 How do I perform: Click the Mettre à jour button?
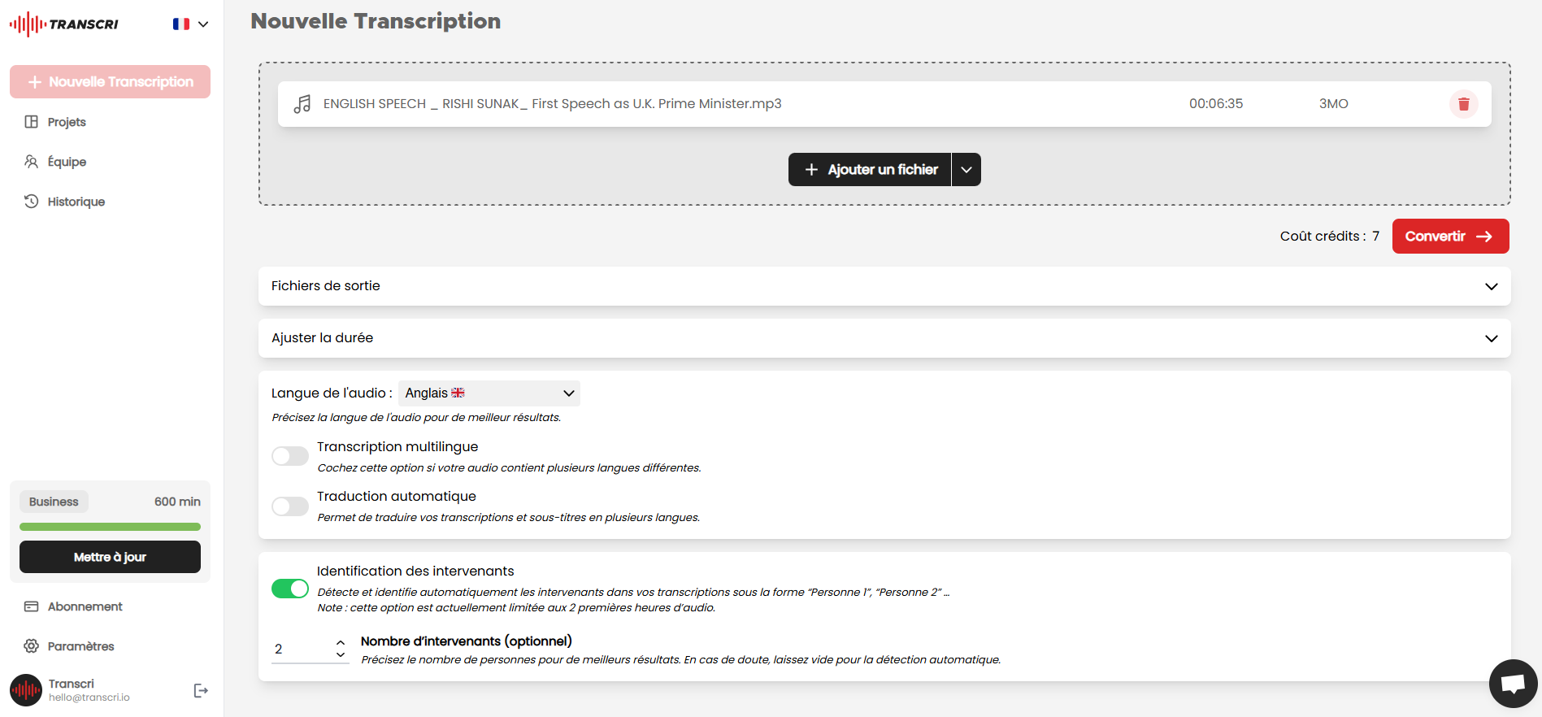click(x=110, y=557)
